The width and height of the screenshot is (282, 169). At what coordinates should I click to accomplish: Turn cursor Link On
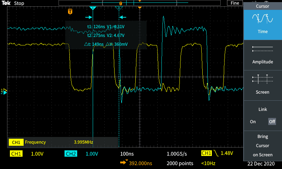(253, 121)
